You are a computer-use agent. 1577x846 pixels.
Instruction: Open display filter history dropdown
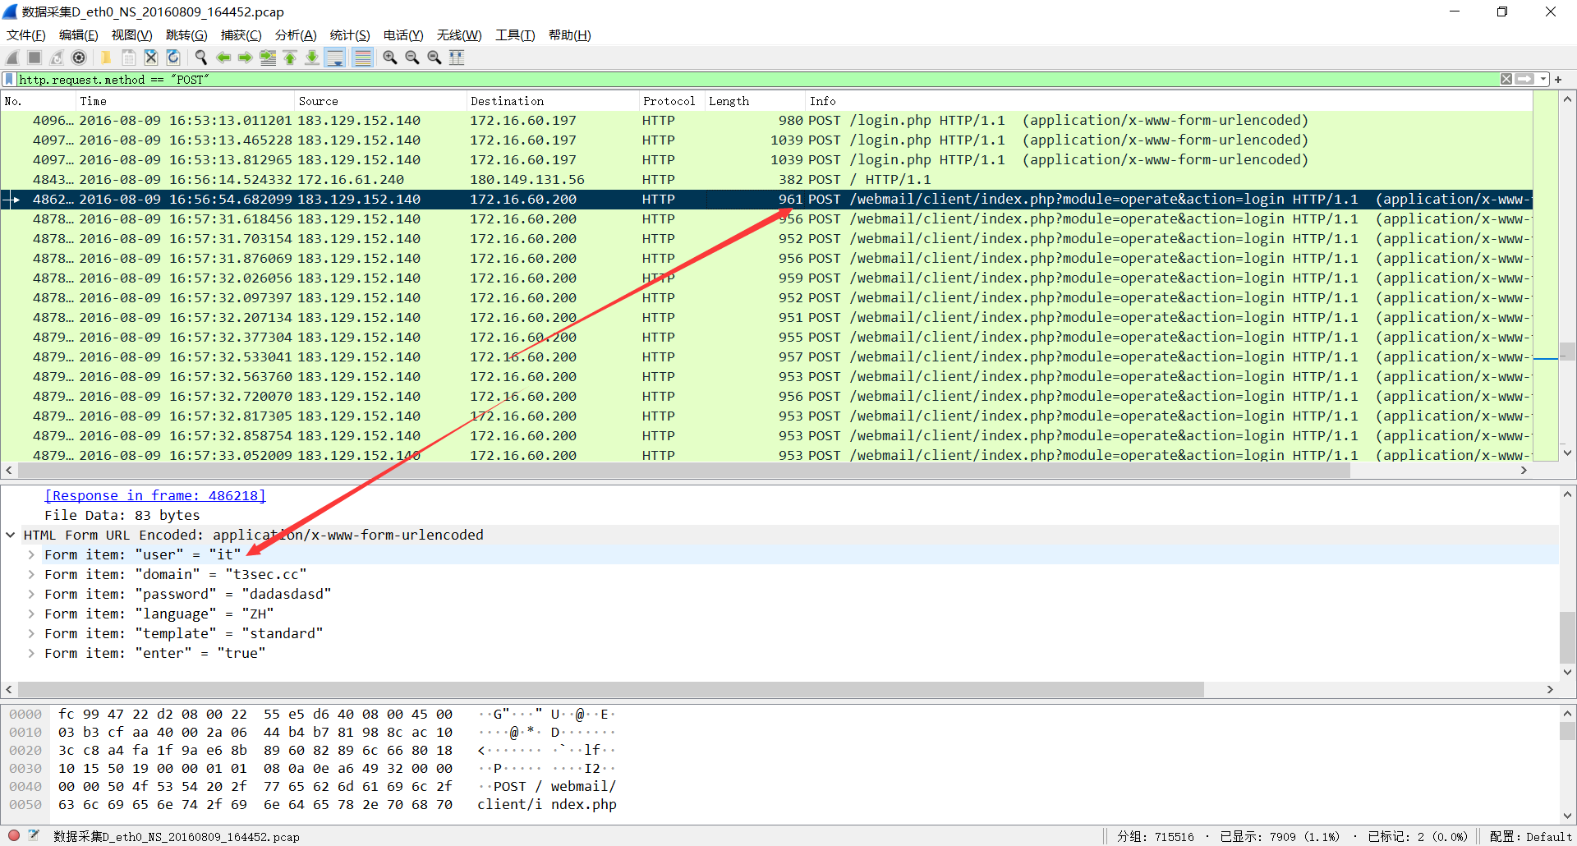coord(1543,80)
